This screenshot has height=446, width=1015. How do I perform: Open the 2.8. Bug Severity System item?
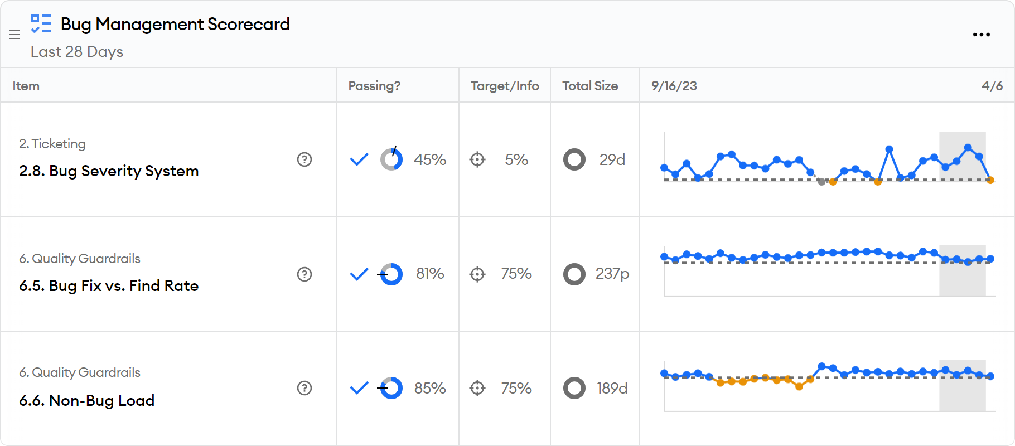[109, 171]
